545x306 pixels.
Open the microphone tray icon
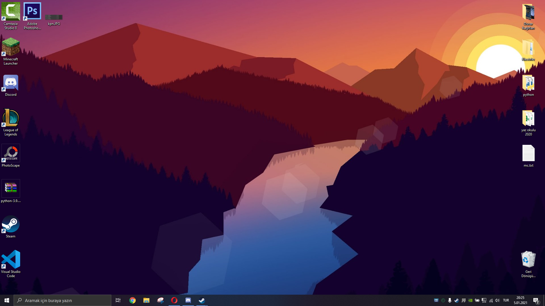point(450,300)
